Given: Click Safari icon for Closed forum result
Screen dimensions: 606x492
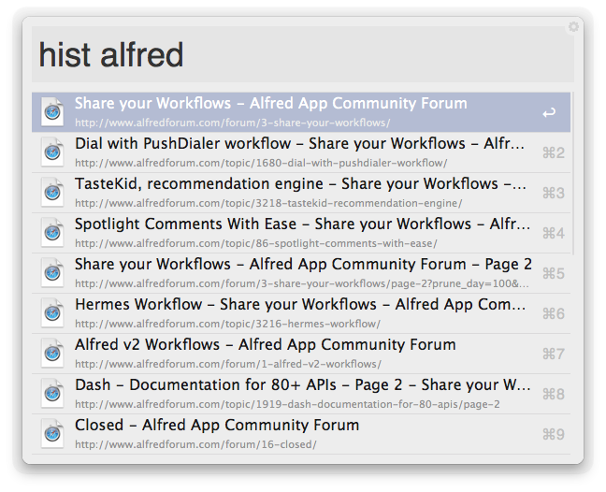Looking at the screenshot, I should coord(53,434).
